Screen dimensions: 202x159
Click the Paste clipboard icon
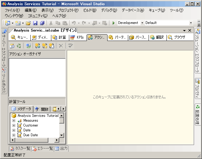point(65,23)
